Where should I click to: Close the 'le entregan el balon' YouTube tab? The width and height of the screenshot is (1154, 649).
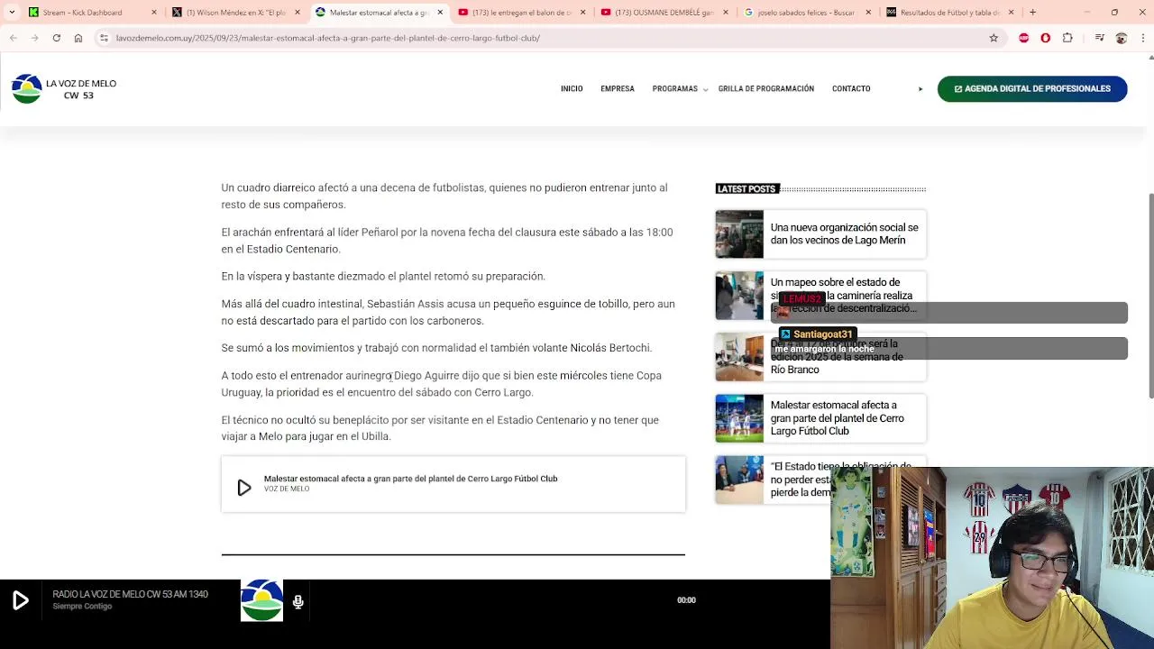(x=583, y=13)
